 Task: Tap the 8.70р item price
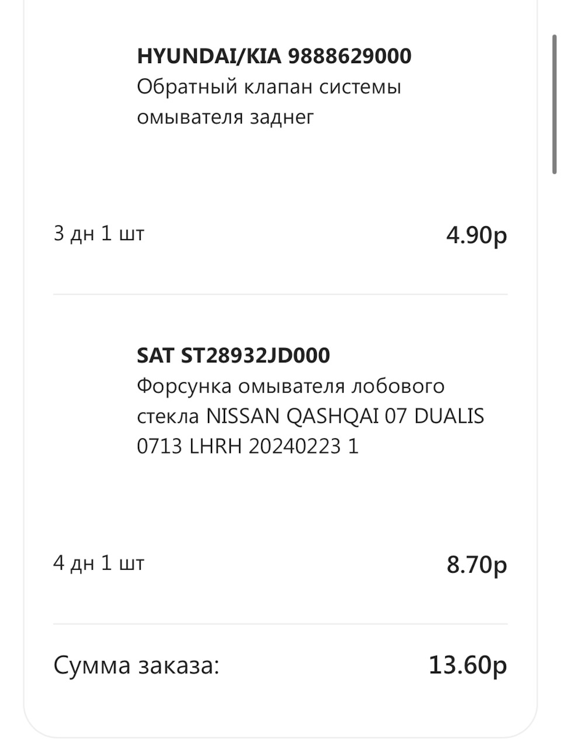[476, 565]
